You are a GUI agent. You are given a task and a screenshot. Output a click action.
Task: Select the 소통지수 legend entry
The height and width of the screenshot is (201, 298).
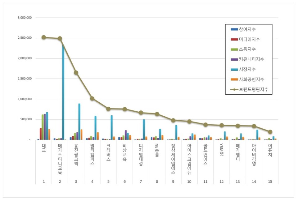tap(247, 49)
